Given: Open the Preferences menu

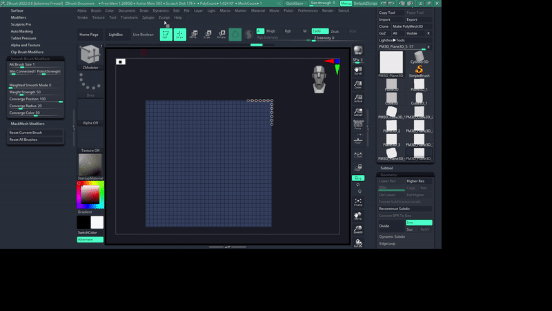Looking at the screenshot, I should tap(308, 11).
